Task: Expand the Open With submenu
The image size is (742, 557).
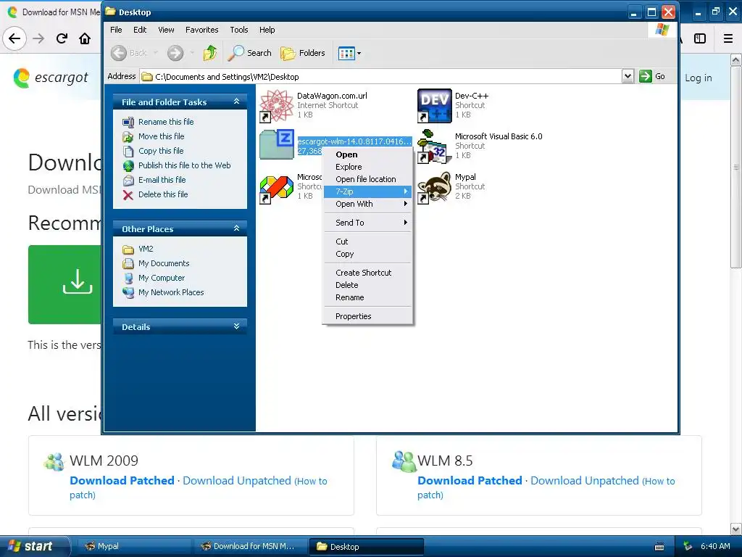Action: point(367,204)
